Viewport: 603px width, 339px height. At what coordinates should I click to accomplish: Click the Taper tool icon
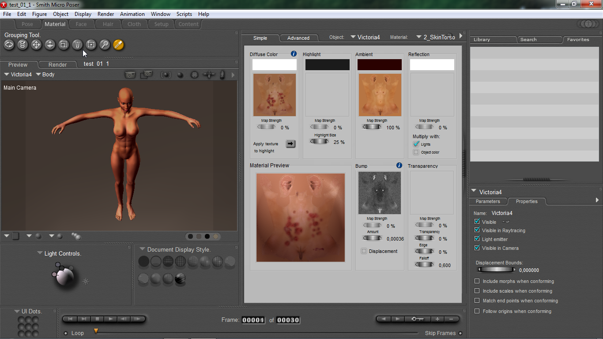77,45
